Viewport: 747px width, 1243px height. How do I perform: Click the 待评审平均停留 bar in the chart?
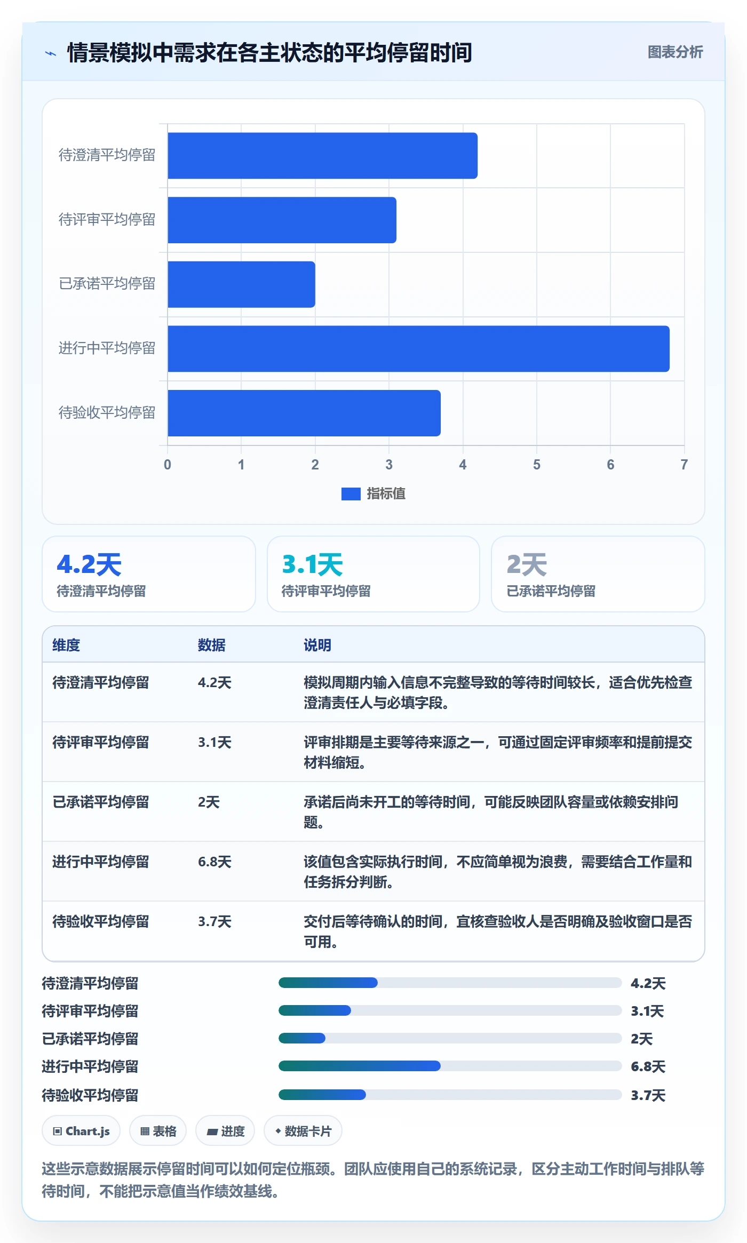click(x=282, y=220)
